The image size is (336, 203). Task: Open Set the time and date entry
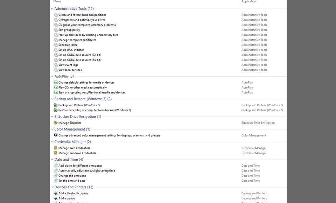[x=72, y=181]
